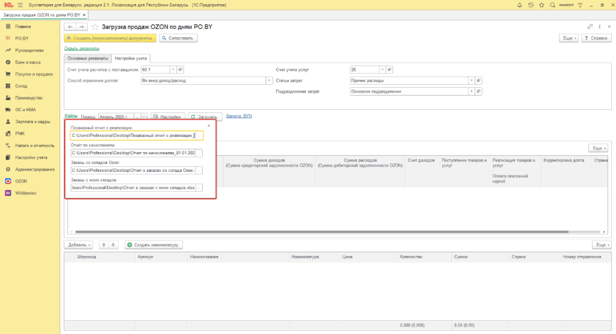Screen dimensions: 616x334
Task: Open favorites star in the title bar
Action: point(541,5)
